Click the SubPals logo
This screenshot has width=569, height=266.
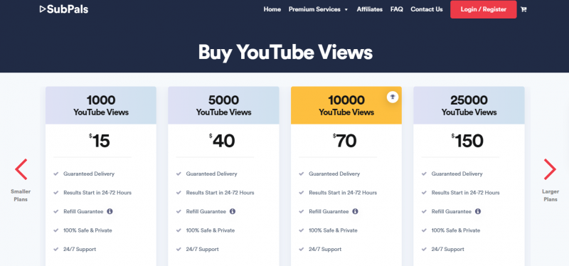[x=64, y=9]
